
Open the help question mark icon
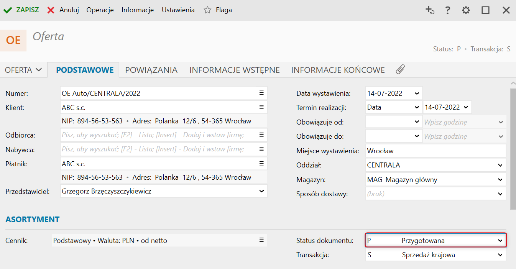pos(447,10)
